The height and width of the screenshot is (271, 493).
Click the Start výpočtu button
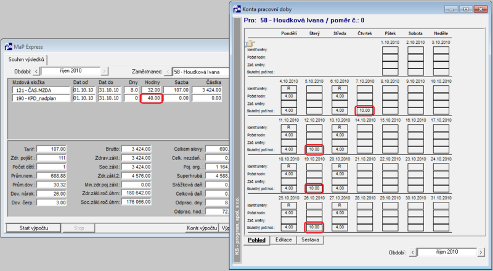[x=34, y=228]
